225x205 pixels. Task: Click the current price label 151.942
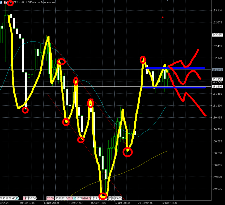[217, 70]
